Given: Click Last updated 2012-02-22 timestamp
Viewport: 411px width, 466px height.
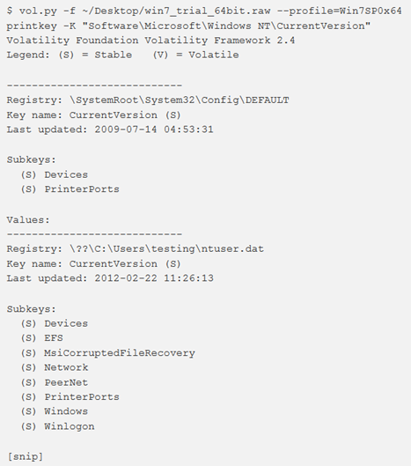Looking at the screenshot, I should [x=110, y=278].
